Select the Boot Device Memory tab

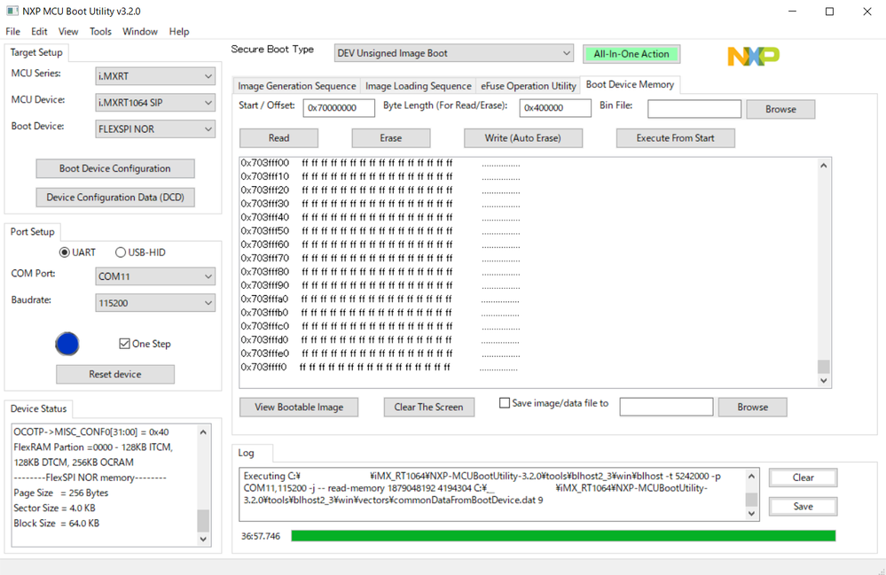[x=630, y=84]
